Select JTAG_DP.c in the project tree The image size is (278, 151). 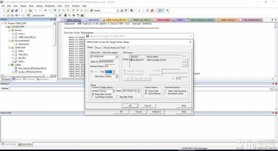tap(23, 54)
